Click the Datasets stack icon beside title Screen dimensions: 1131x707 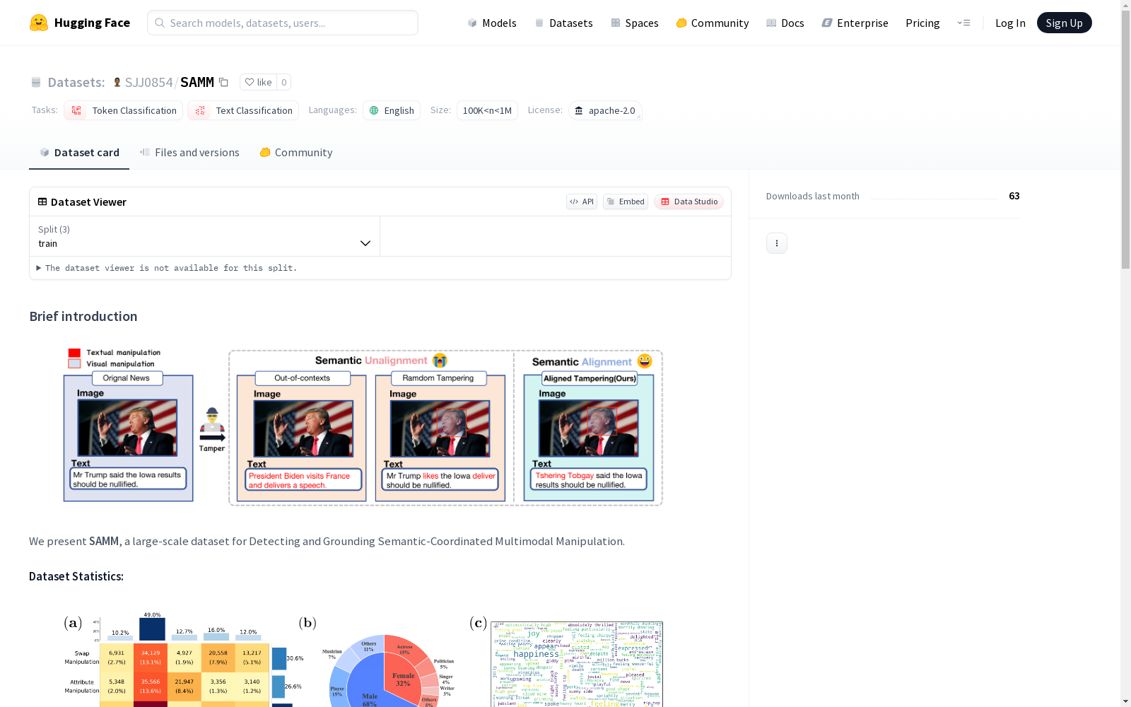[x=36, y=82]
